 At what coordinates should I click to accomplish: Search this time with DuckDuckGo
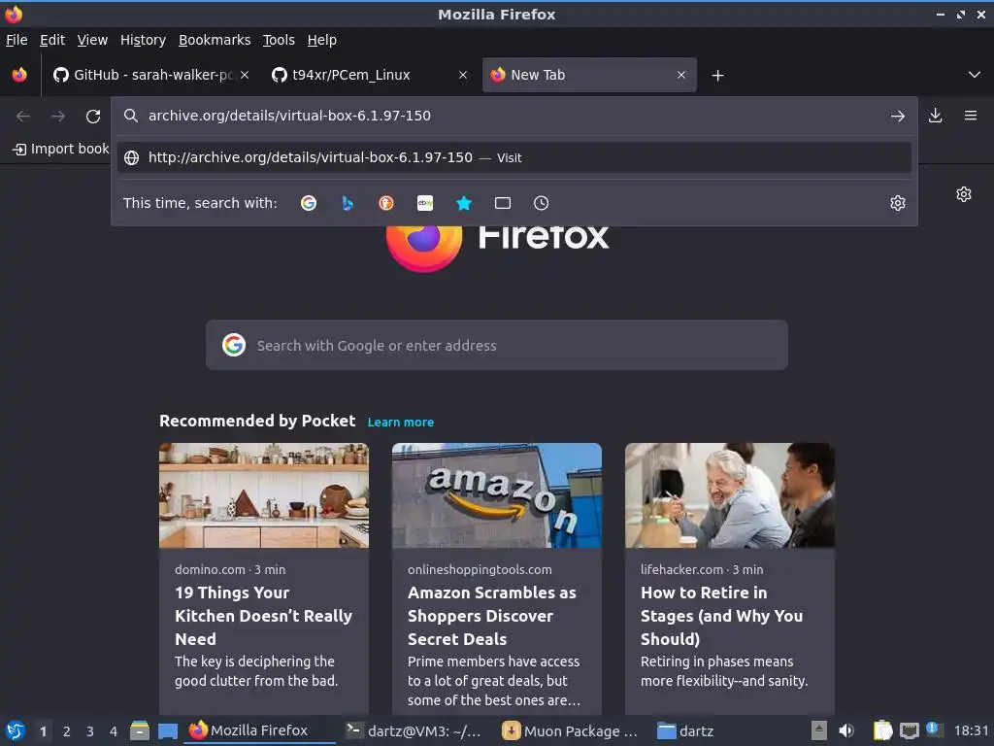386,203
